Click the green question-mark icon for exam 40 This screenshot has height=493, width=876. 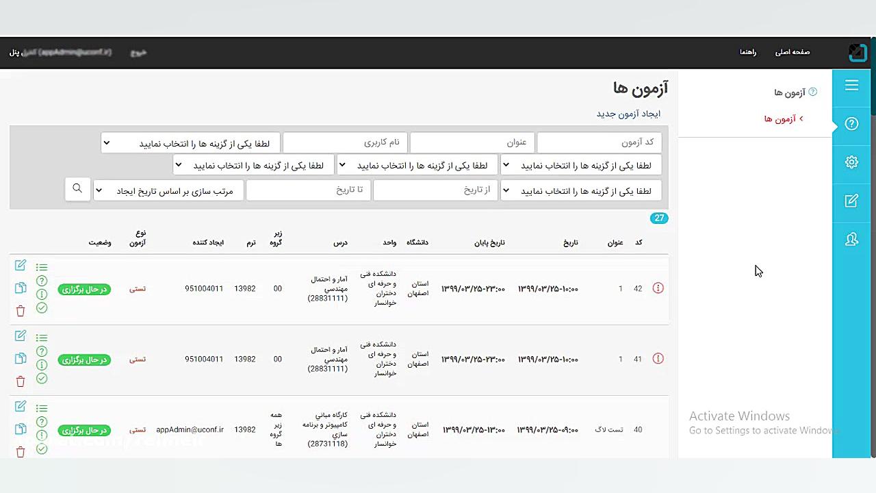tap(42, 422)
